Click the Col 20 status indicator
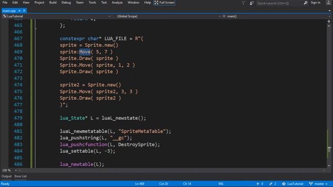 pyautogui.click(x=163, y=184)
